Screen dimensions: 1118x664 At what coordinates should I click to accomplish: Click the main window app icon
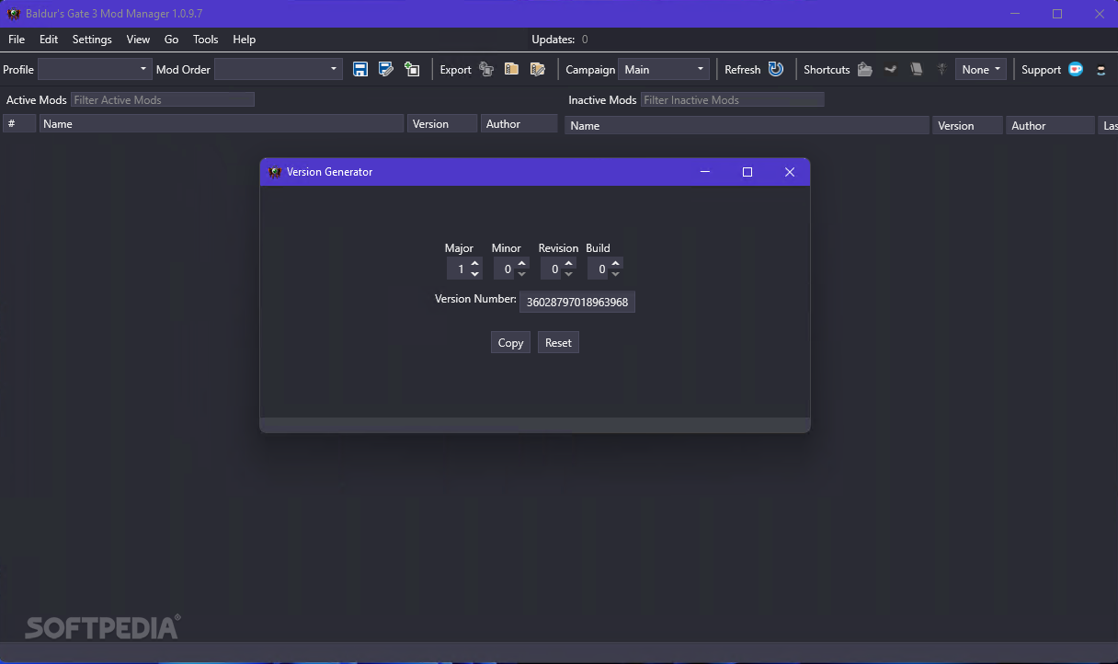[14, 14]
